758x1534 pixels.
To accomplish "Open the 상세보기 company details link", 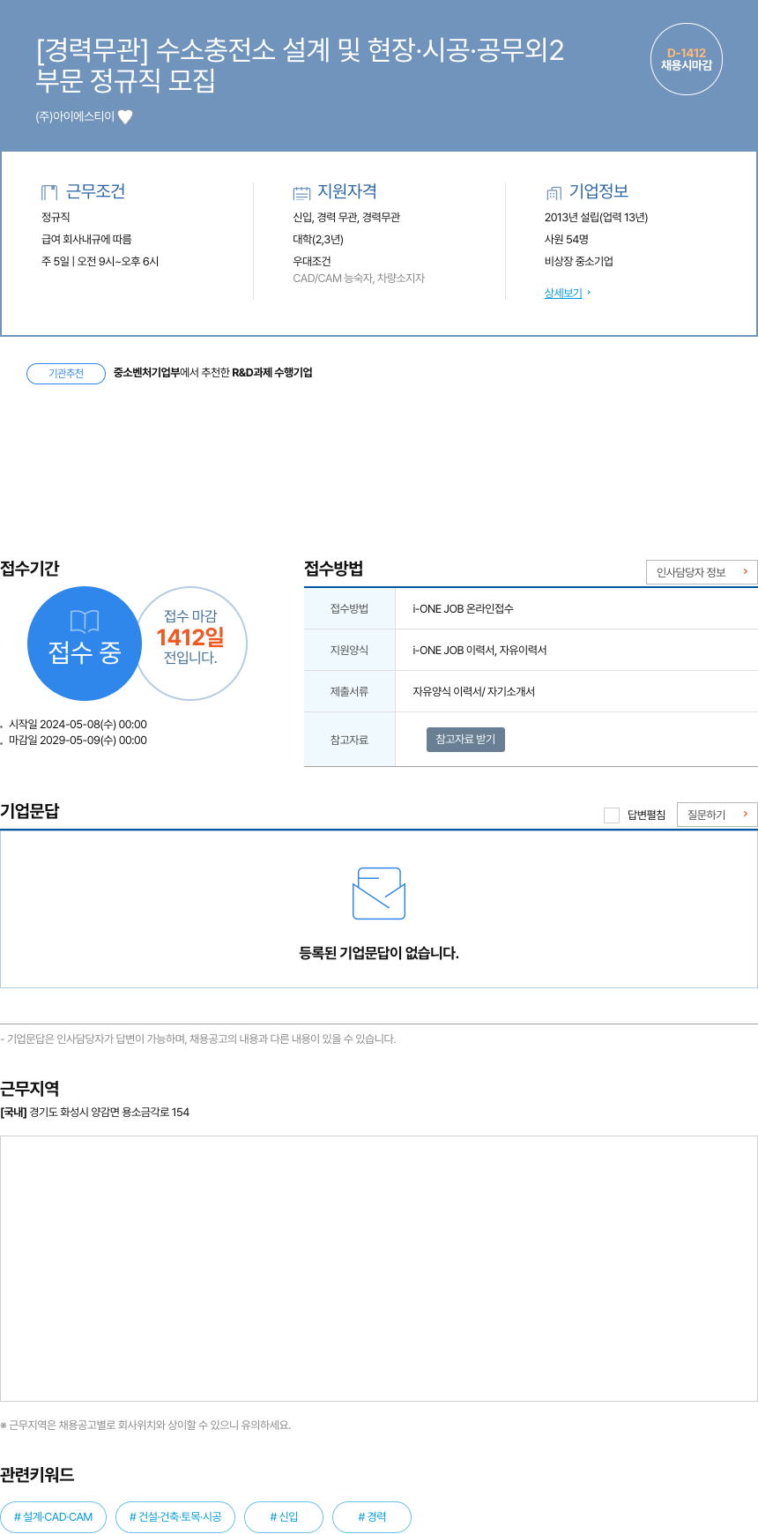I will [x=563, y=294].
